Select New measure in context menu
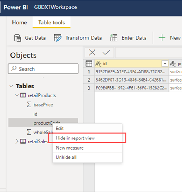This screenshot has width=182, height=192. click(87, 148)
